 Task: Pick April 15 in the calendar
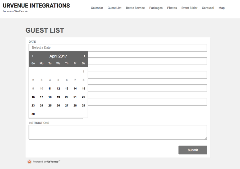pos(84,89)
